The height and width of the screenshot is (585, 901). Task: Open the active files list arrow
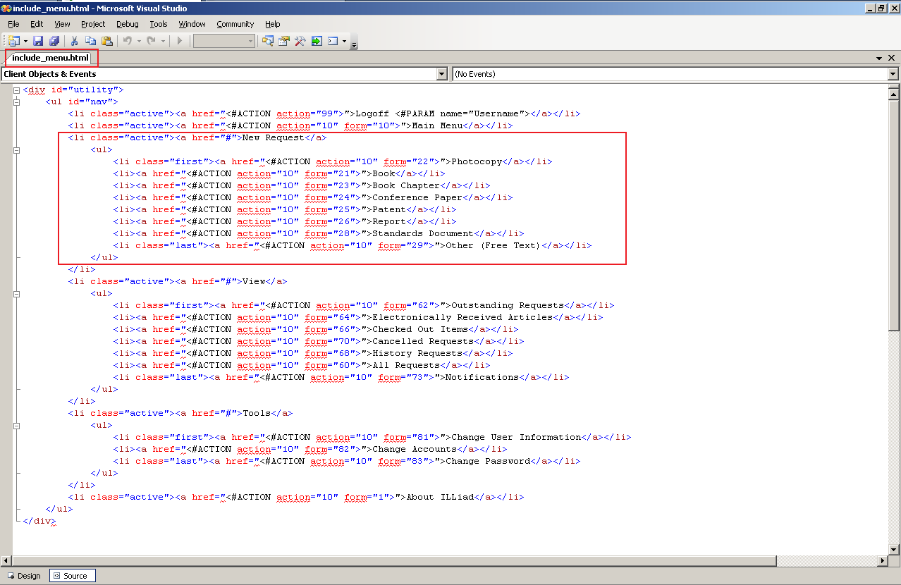(x=879, y=58)
